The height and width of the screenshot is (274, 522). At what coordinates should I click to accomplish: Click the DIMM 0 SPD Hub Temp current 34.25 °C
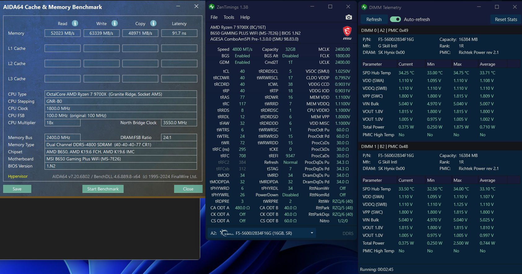coord(406,73)
